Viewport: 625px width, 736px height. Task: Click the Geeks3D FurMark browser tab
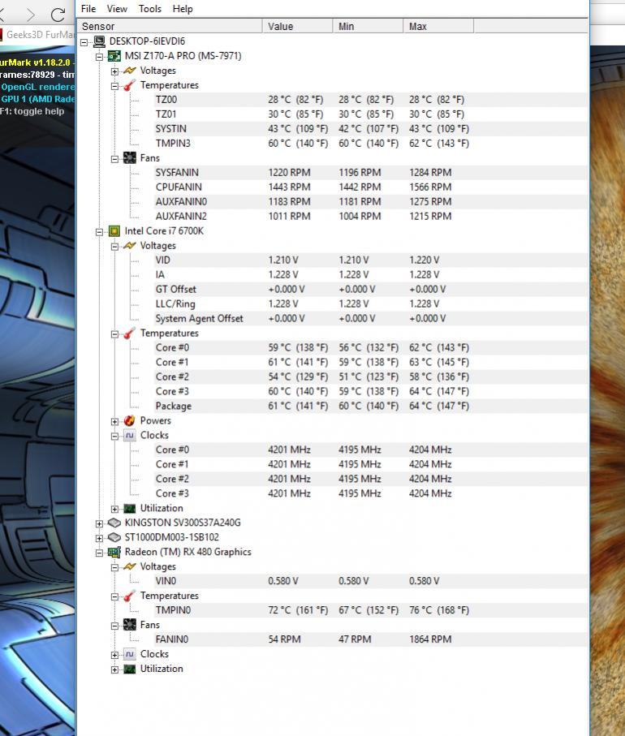click(38, 35)
